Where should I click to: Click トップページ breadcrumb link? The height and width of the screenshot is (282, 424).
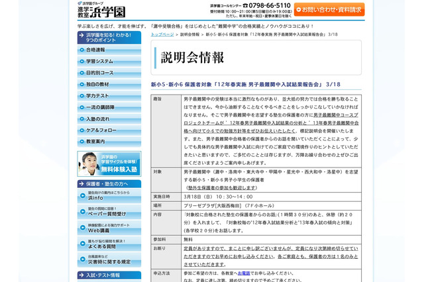[162, 34]
